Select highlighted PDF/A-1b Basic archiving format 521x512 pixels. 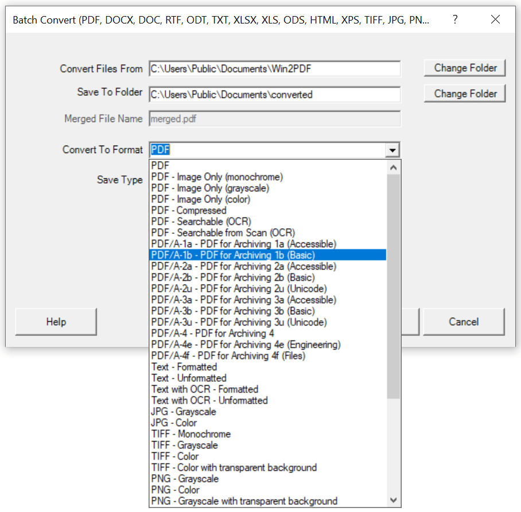268,255
